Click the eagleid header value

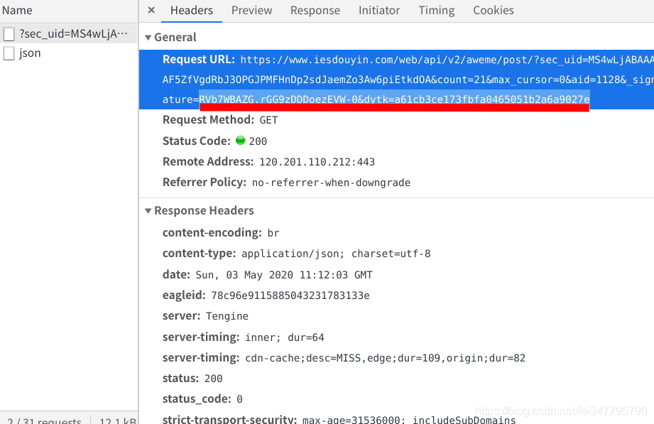coord(290,295)
